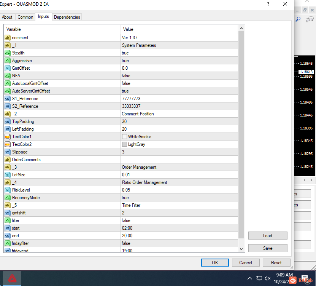
Task: Click the scrollbar up arrow in inputs list
Action: click(241, 29)
